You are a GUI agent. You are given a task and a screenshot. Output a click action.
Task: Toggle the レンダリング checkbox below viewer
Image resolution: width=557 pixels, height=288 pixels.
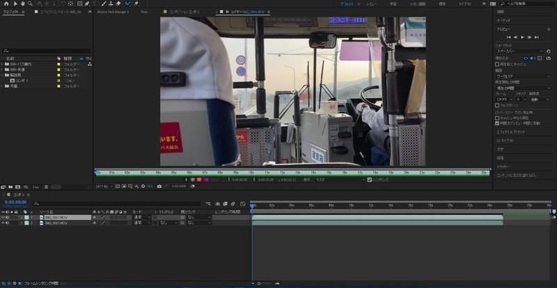pos(370,180)
